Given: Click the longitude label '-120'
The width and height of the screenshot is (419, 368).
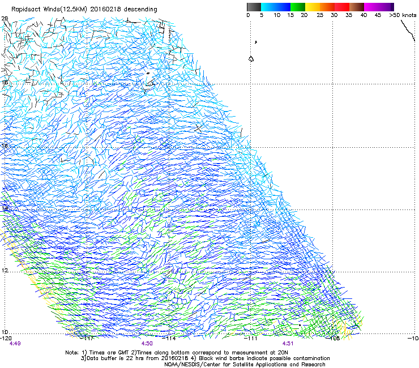Looking at the screenshot, I should coord(6,339).
